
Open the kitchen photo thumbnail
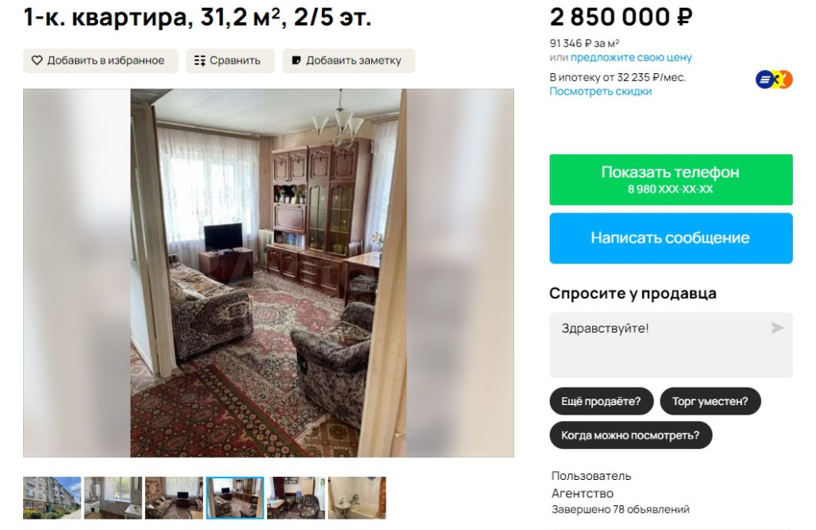point(113,498)
